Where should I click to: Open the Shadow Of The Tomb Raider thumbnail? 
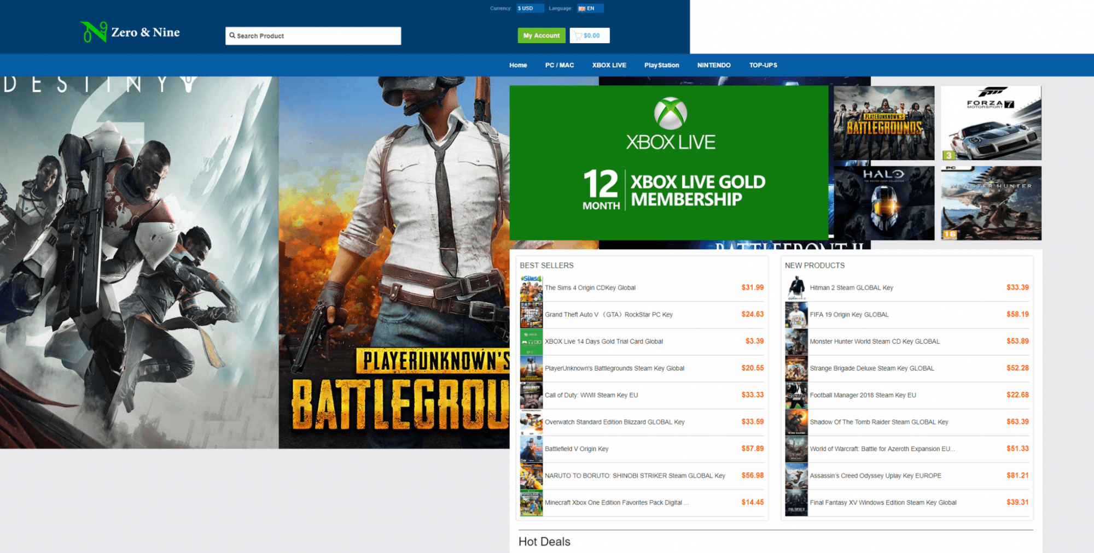[796, 422]
